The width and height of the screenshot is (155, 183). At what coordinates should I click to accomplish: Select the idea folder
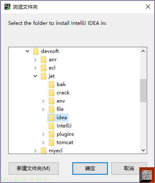click(x=58, y=118)
